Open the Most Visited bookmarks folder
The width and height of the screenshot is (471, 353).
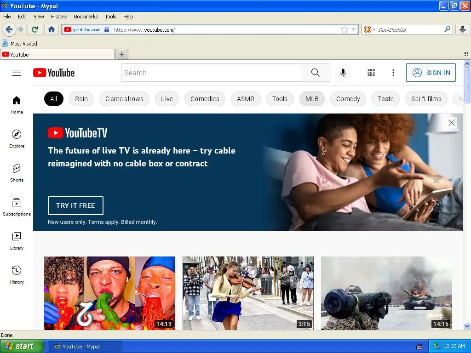tap(20, 44)
